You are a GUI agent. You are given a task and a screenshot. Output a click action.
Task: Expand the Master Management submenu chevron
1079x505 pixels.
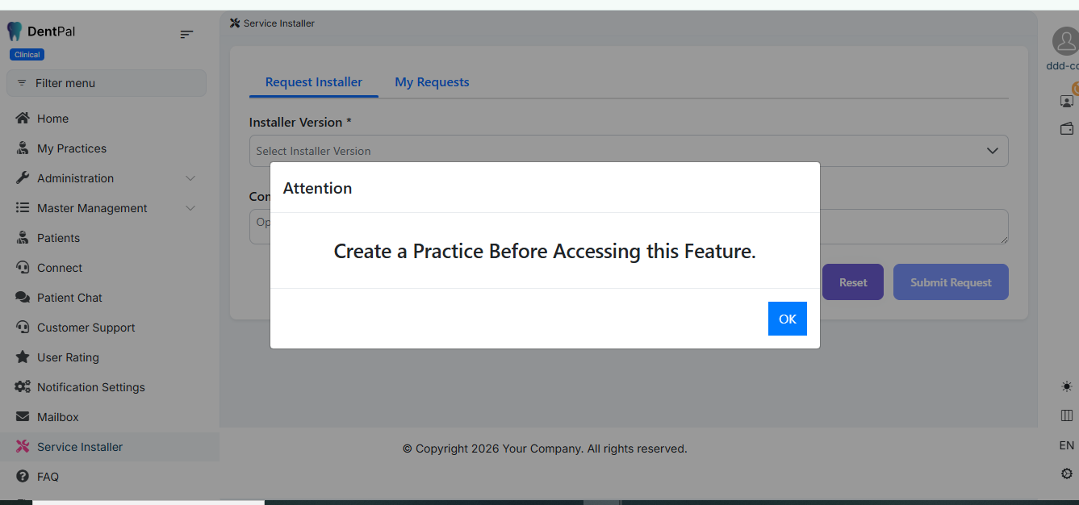point(190,208)
